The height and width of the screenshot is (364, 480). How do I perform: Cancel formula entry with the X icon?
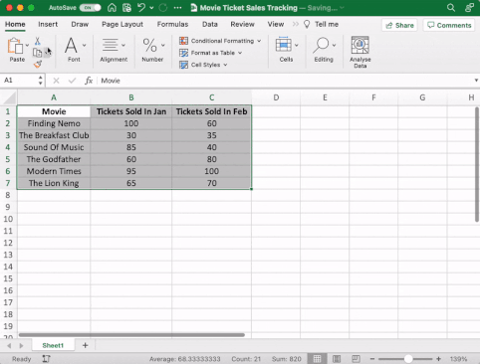tap(56, 81)
